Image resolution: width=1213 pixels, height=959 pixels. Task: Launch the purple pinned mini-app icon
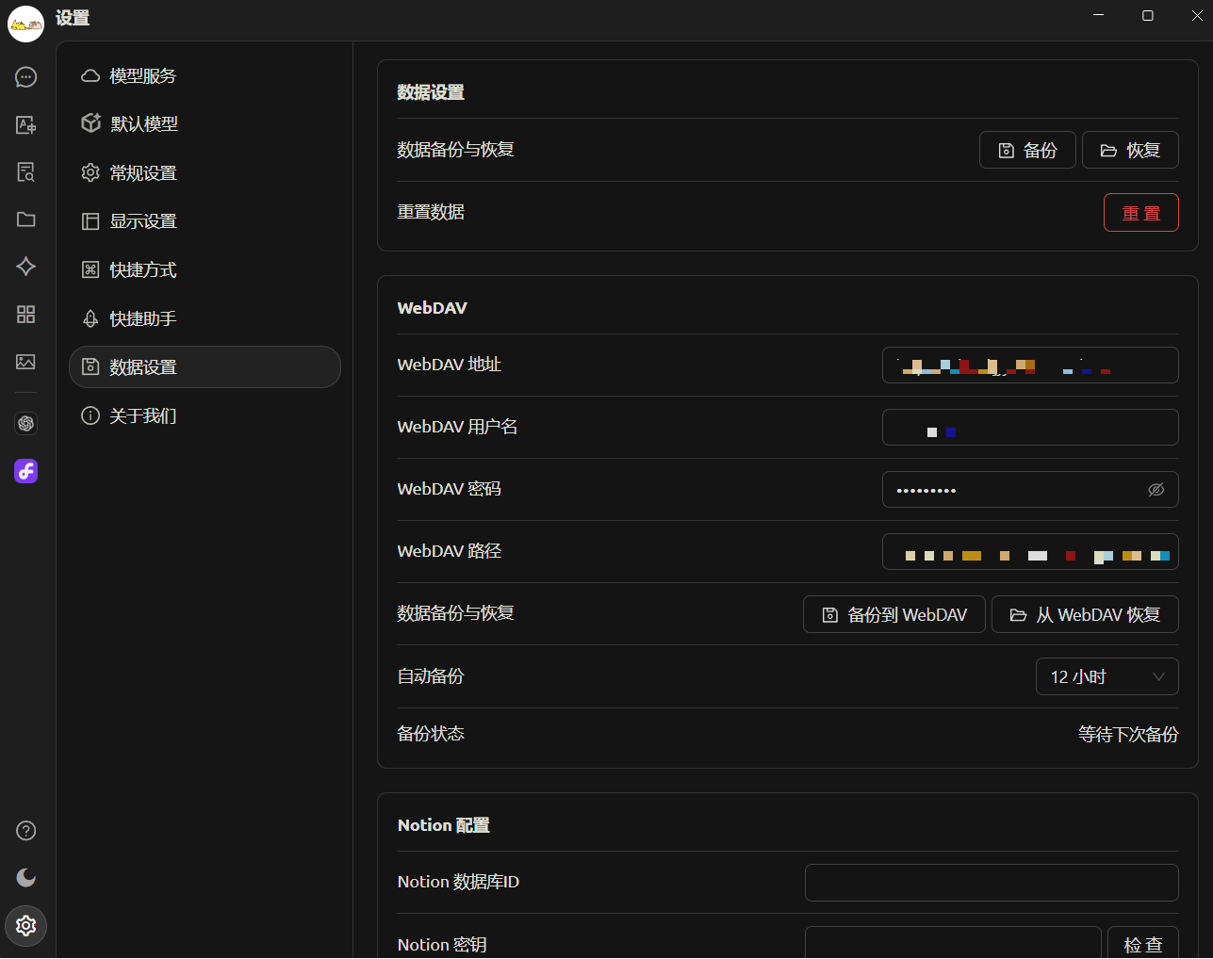pyautogui.click(x=26, y=471)
